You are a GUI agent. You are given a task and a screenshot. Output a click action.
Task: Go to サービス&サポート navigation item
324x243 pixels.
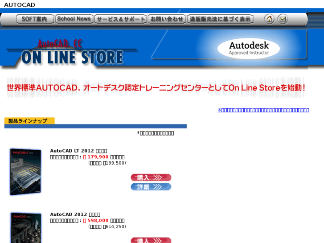(x=121, y=19)
